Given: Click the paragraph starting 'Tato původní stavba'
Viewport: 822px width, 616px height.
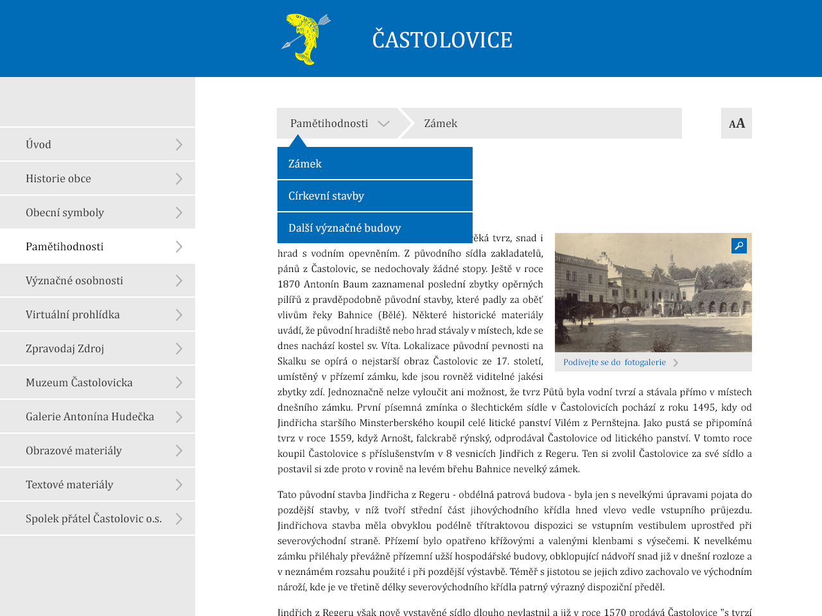Looking at the screenshot, I should coord(514,541).
